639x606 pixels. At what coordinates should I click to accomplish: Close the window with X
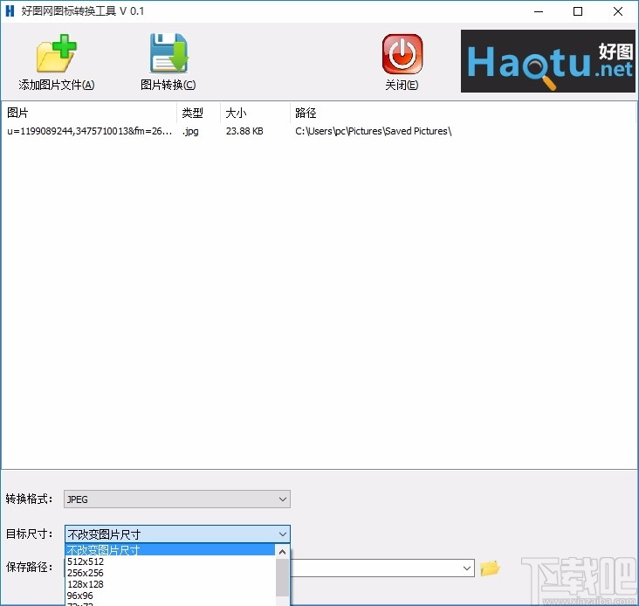tap(618, 11)
